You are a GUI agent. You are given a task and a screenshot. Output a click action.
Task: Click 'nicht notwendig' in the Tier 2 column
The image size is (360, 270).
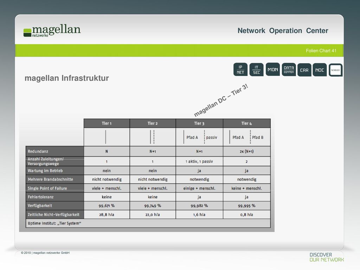(153, 179)
